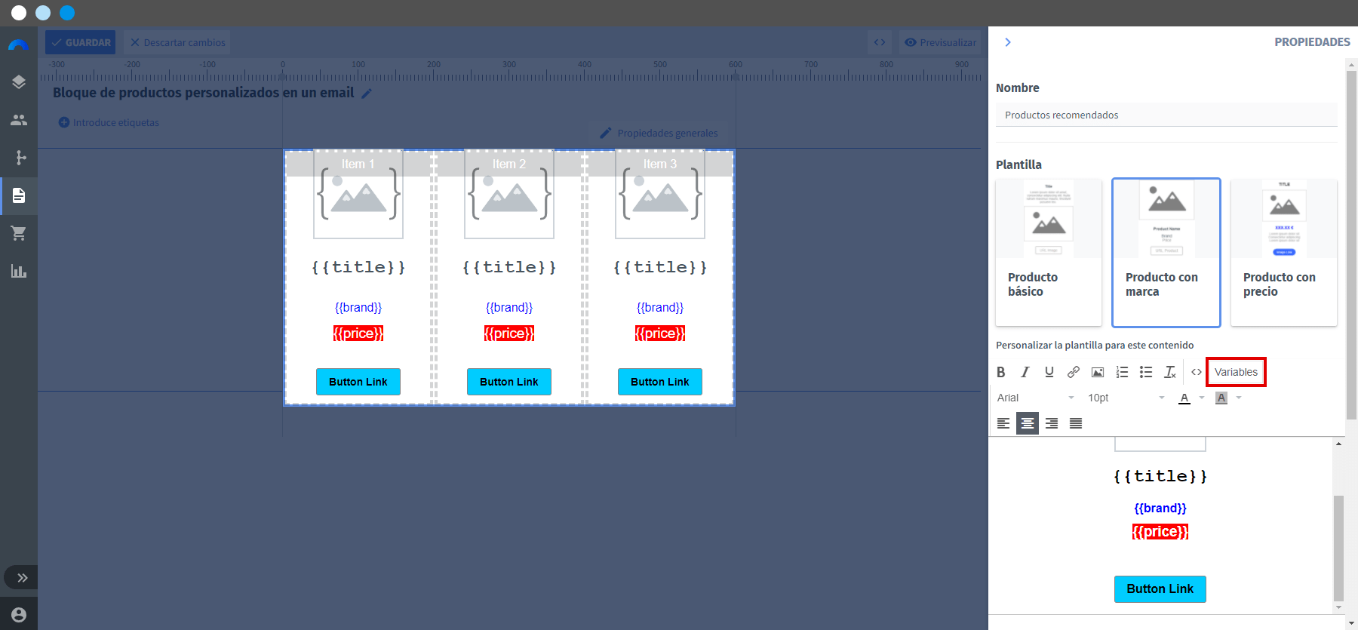Justify text alignment

click(x=1076, y=423)
